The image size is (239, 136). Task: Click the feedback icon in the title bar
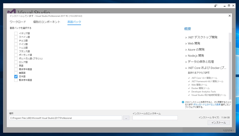click(x=216, y=6)
